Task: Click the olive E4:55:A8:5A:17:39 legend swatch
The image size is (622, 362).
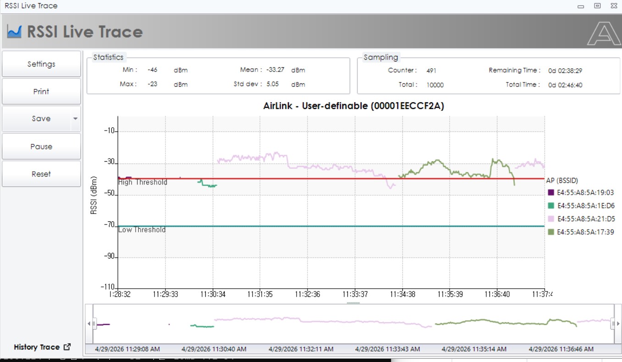Action: click(x=551, y=232)
